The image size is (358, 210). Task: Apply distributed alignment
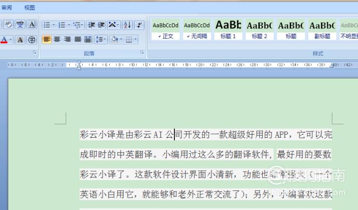coord(88,39)
